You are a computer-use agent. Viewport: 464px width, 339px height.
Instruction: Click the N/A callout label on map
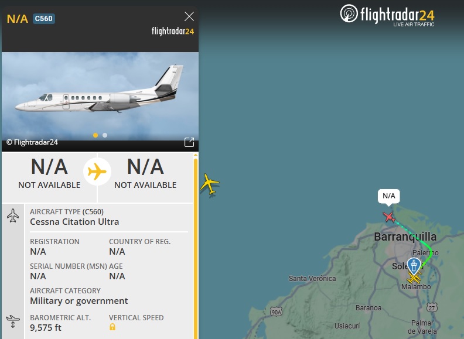click(x=389, y=196)
